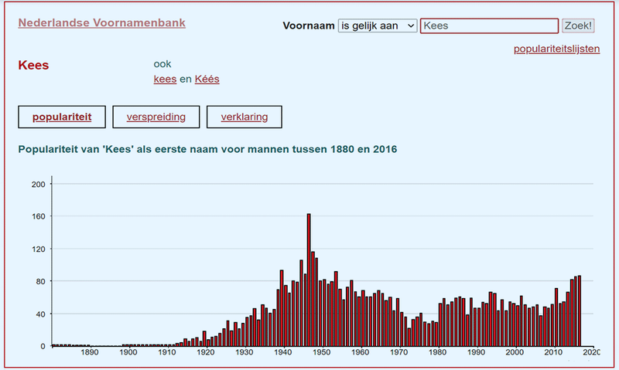
Task: Click the 80 label on the y-axis
Action: 40,281
